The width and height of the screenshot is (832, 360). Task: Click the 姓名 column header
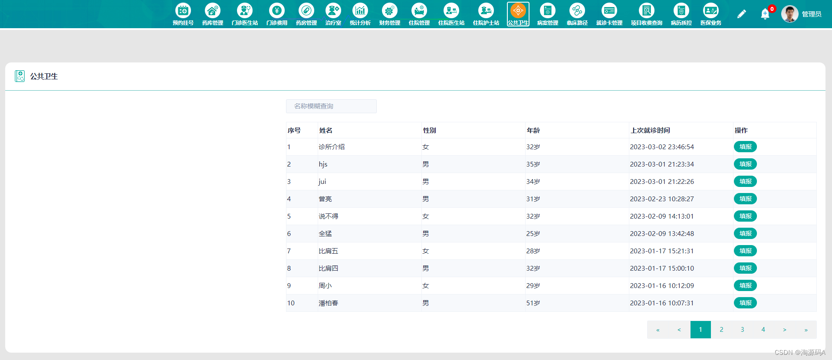point(326,130)
